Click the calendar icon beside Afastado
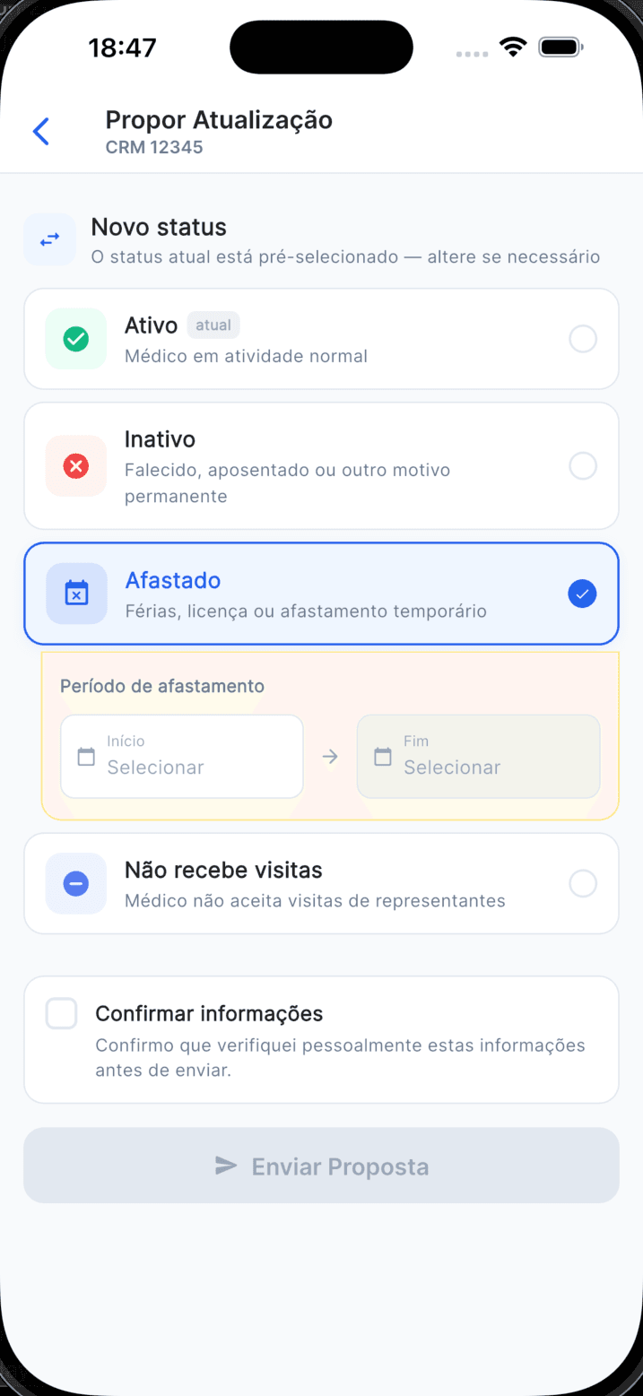Viewport: 643px width, 1396px height. tap(75, 594)
